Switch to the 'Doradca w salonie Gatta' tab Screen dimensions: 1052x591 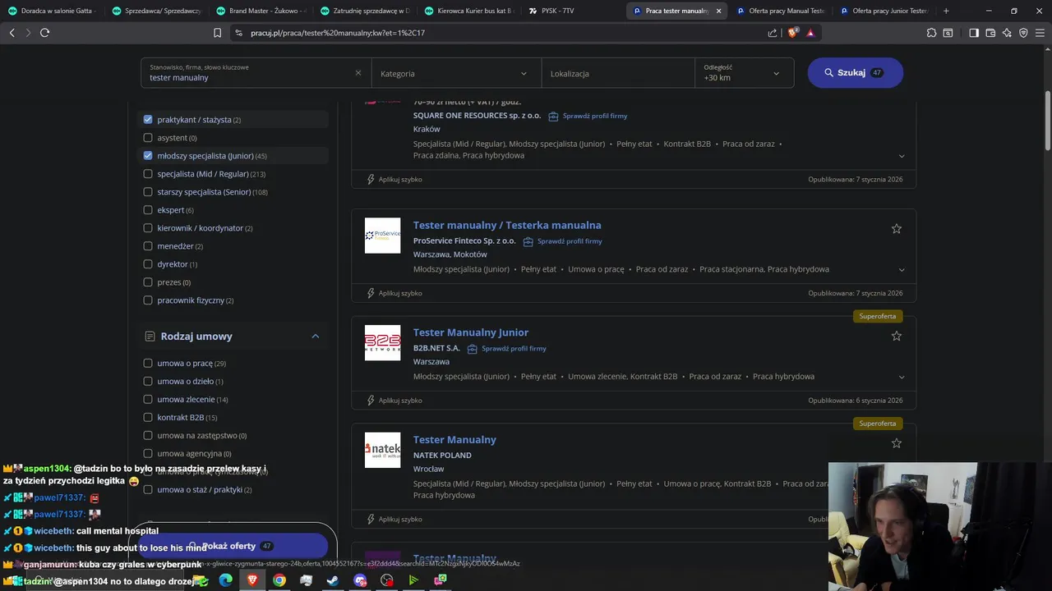(51, 11)
